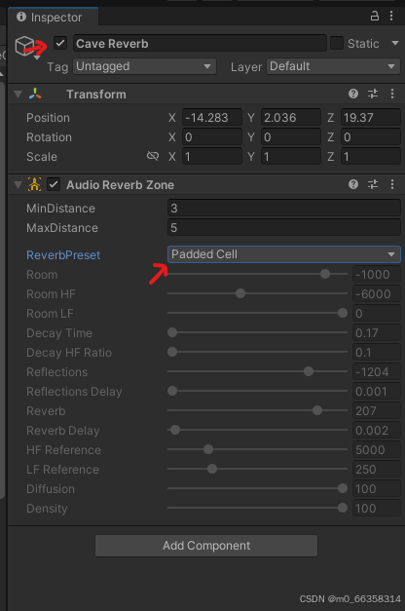405x611 pixels.
Task: Click the Position X field
Action: point(212,117)
